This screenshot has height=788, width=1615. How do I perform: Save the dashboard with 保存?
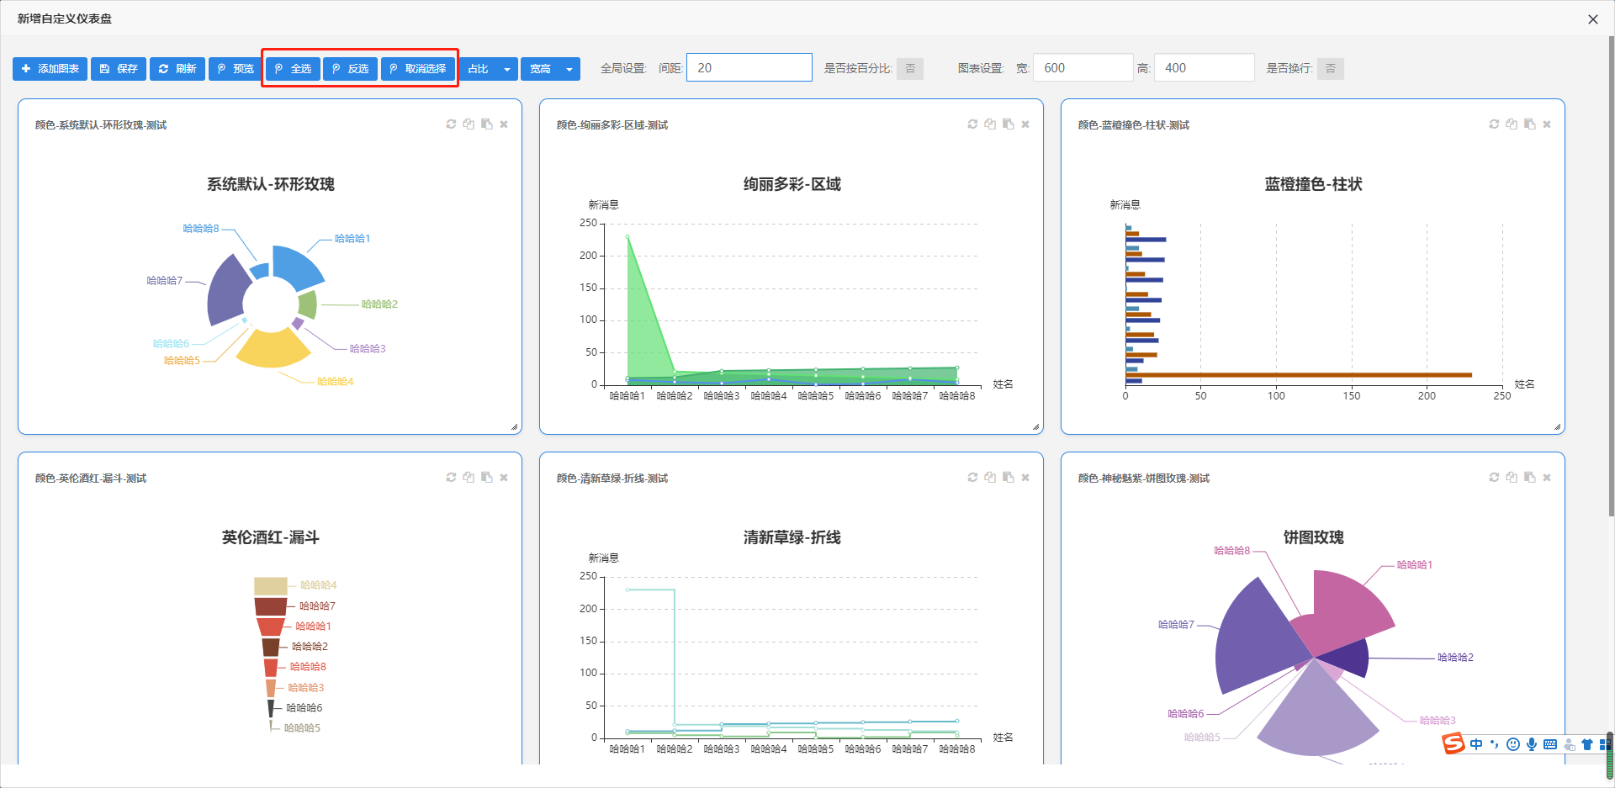click(x=119, y=69)
